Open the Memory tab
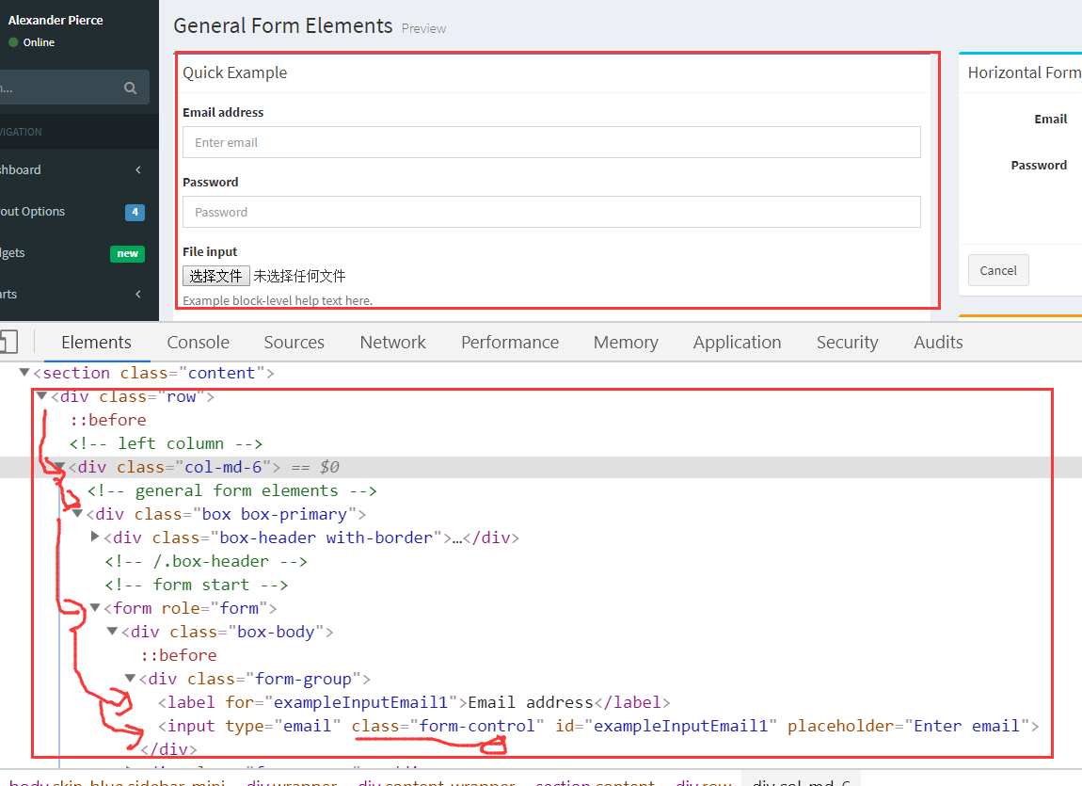 (x=626, y=343)
